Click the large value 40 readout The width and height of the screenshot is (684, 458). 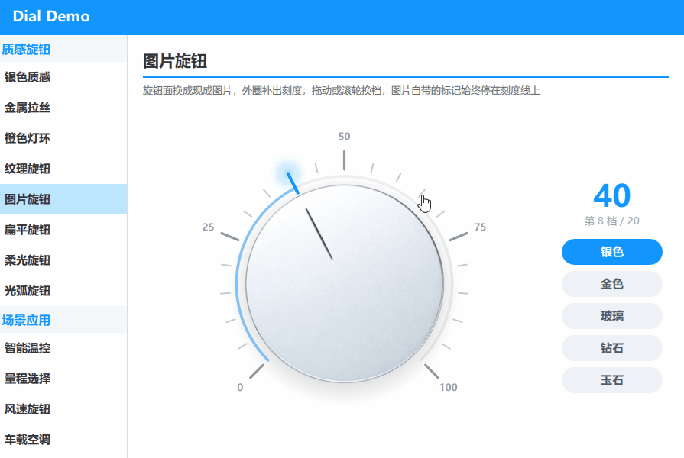point(611,195)
